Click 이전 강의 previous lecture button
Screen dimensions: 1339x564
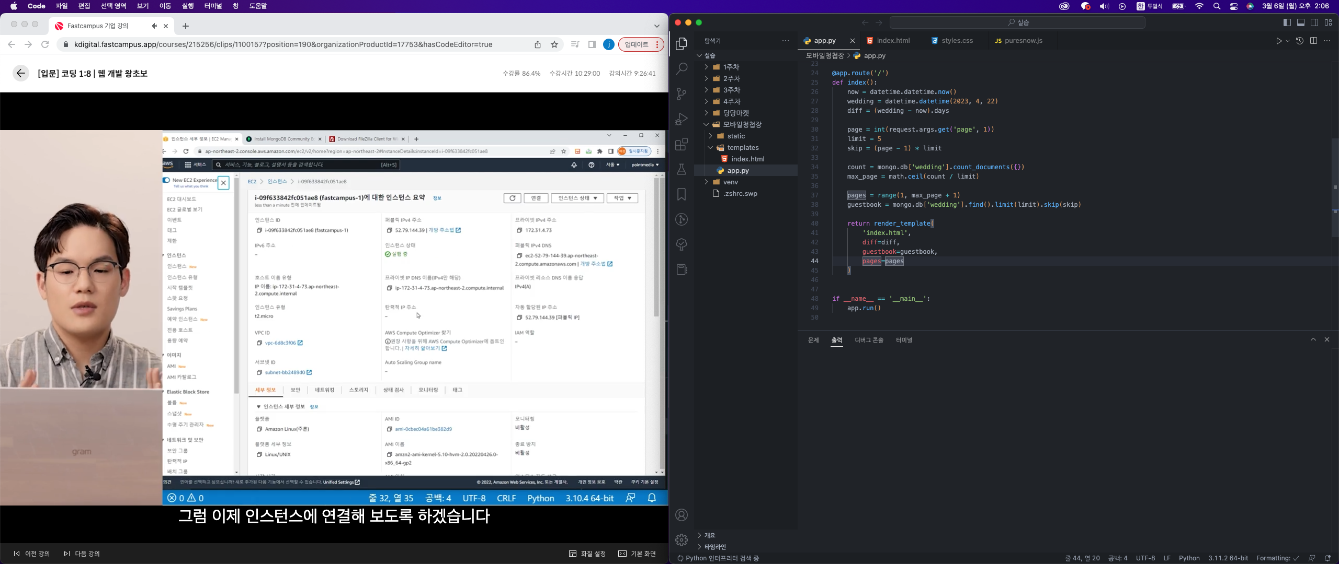[31, 554]
